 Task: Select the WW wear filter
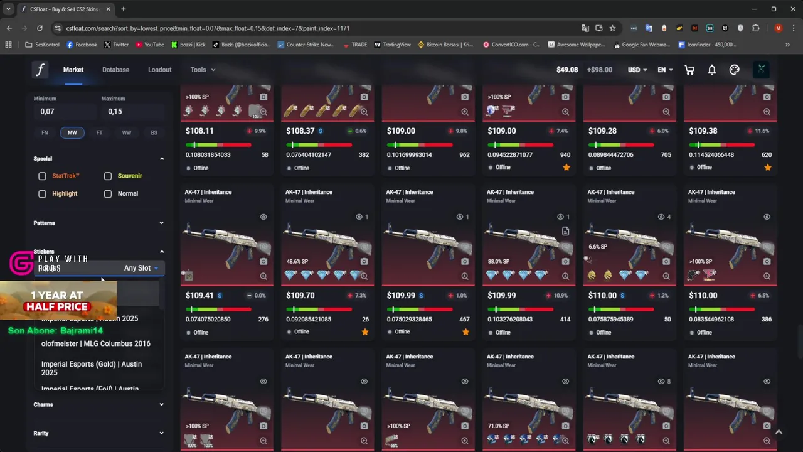coord(127,132)
